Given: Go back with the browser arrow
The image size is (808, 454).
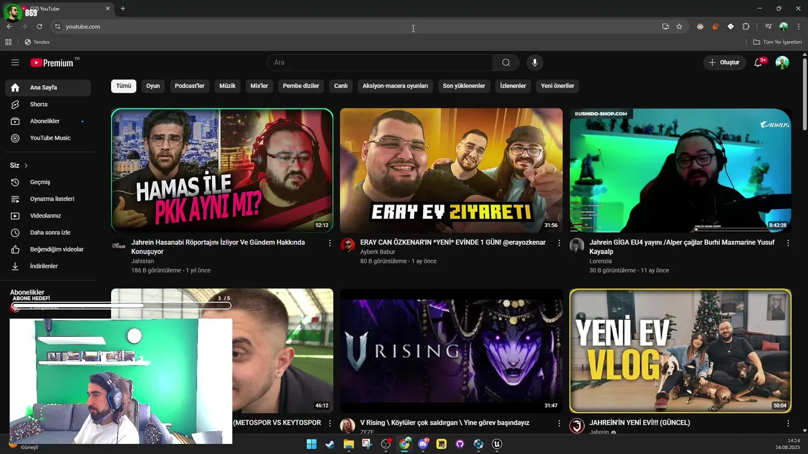Looking at the screenshot, I should pyautogui.click(x=9, y=26).
